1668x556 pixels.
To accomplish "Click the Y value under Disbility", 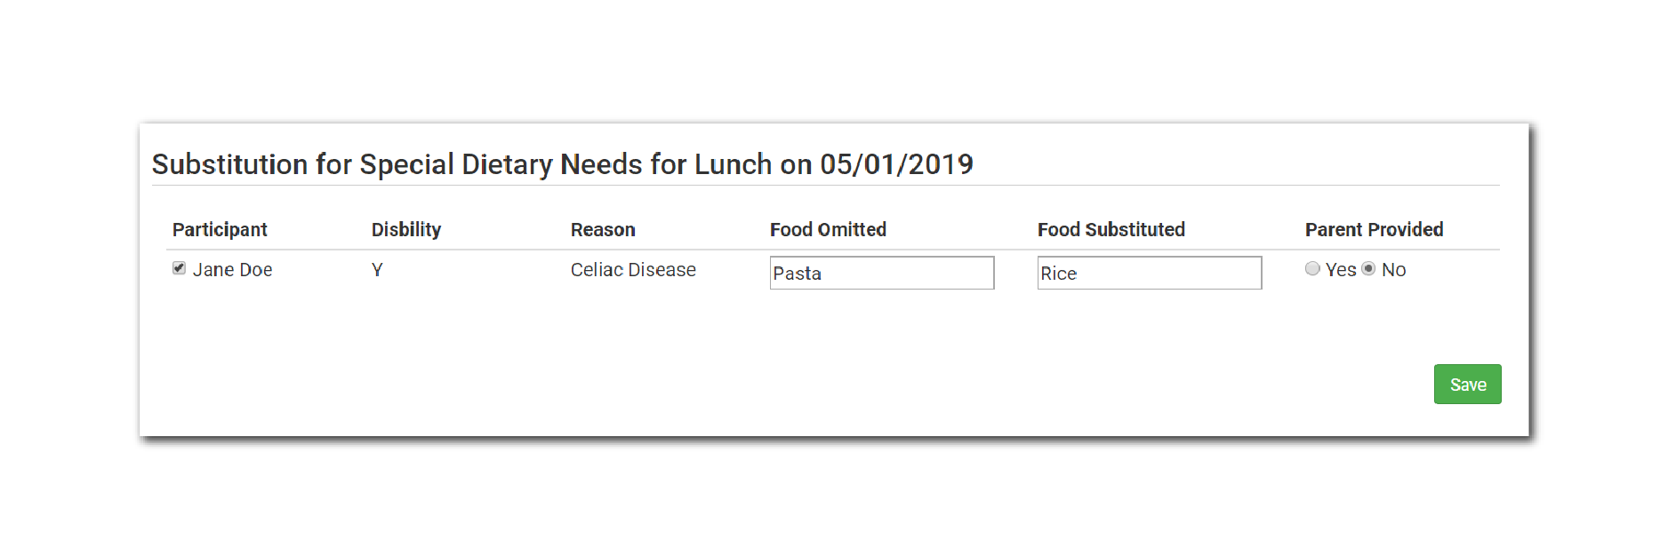I will coord(377,270).
